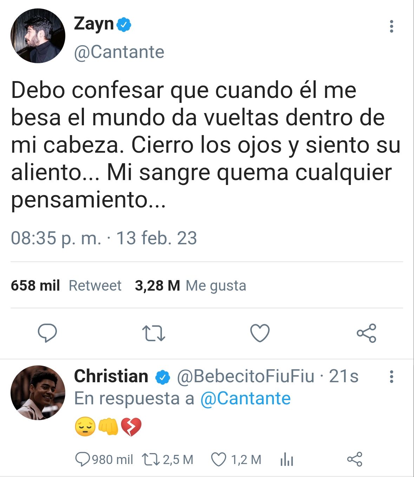Like Zayn's tweet with the heart icon

pyautogui.click(x=260, y=333)
